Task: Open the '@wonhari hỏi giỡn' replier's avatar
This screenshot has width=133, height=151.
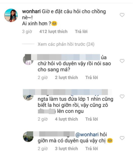Action: [x=28, y=137]
